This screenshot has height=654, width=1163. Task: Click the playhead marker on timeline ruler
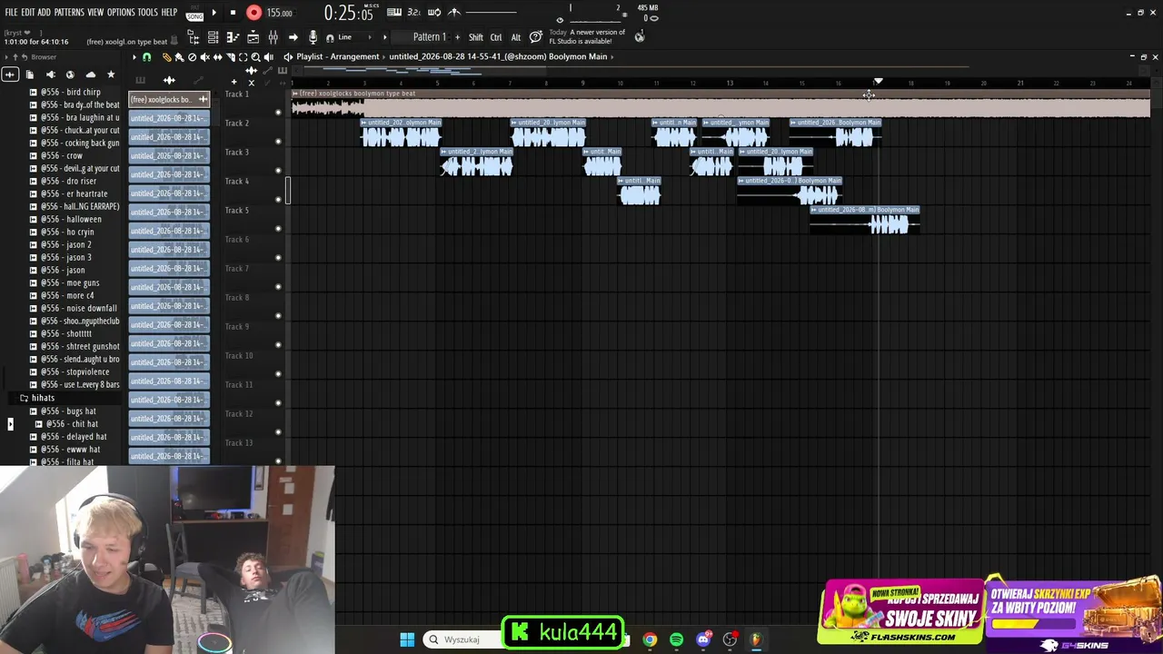(x=878, y=82)
